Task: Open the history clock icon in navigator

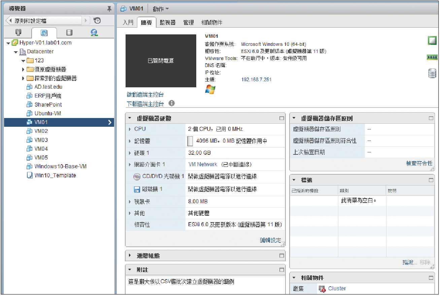Action: coord(97,21)
